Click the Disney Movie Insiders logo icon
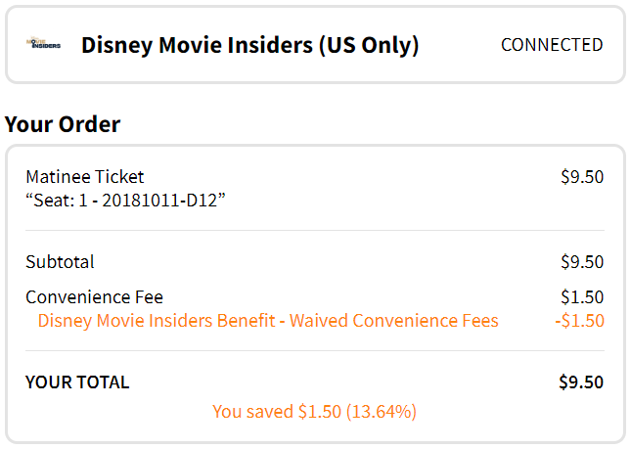 43,43
